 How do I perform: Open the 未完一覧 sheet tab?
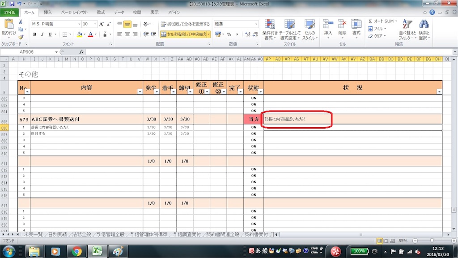point(33,234)
